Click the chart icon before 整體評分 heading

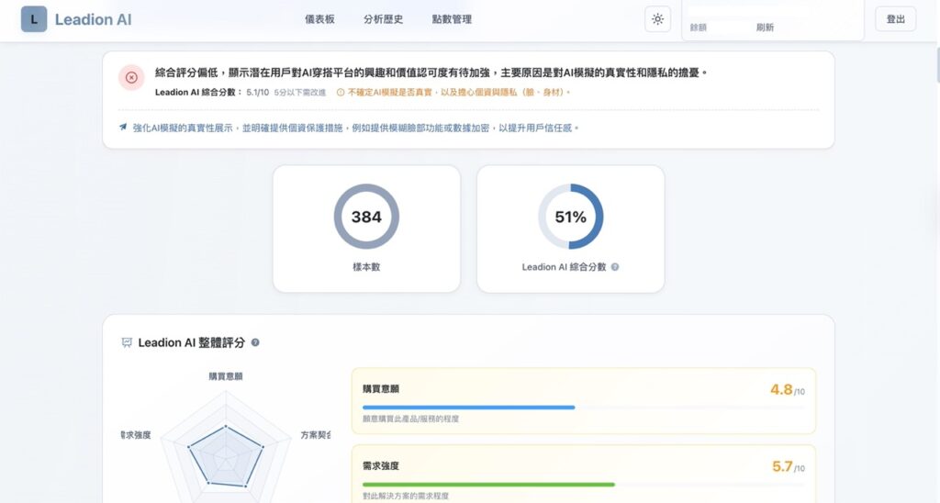coord(127,342)
